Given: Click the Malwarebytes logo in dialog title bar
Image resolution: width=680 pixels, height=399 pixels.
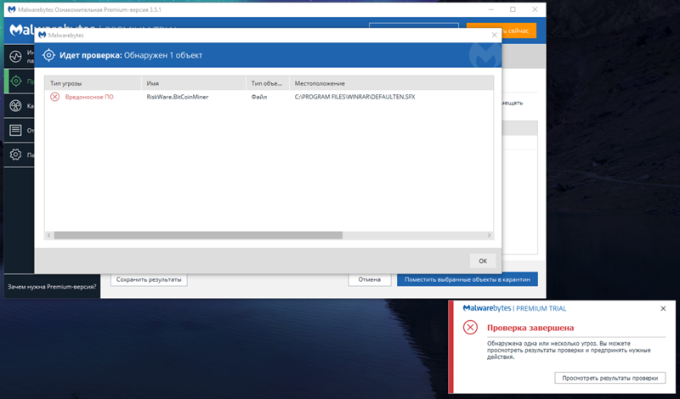Looking at the screenshot, I should [42, 35].
